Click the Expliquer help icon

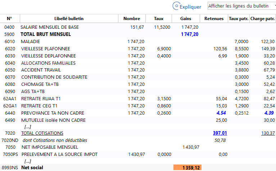(176, 6)
